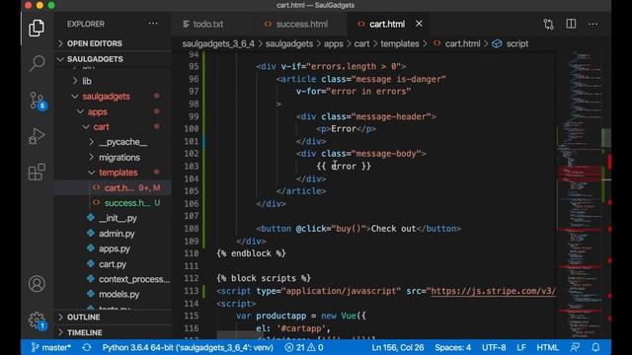Show errors and warnings count in status bar

pyautogui.click(x=304, y=347)
